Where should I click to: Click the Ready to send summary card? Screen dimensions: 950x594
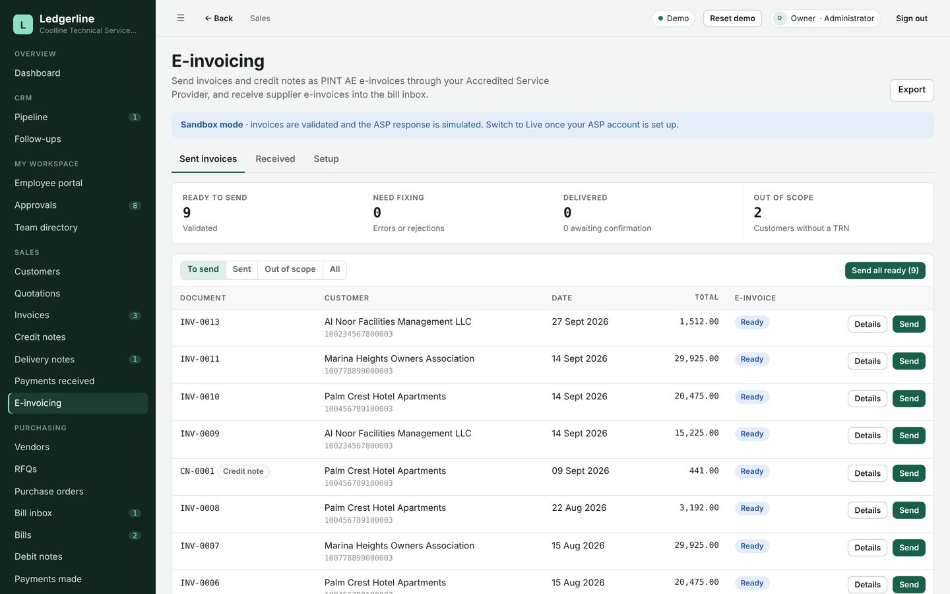[267, 213]
